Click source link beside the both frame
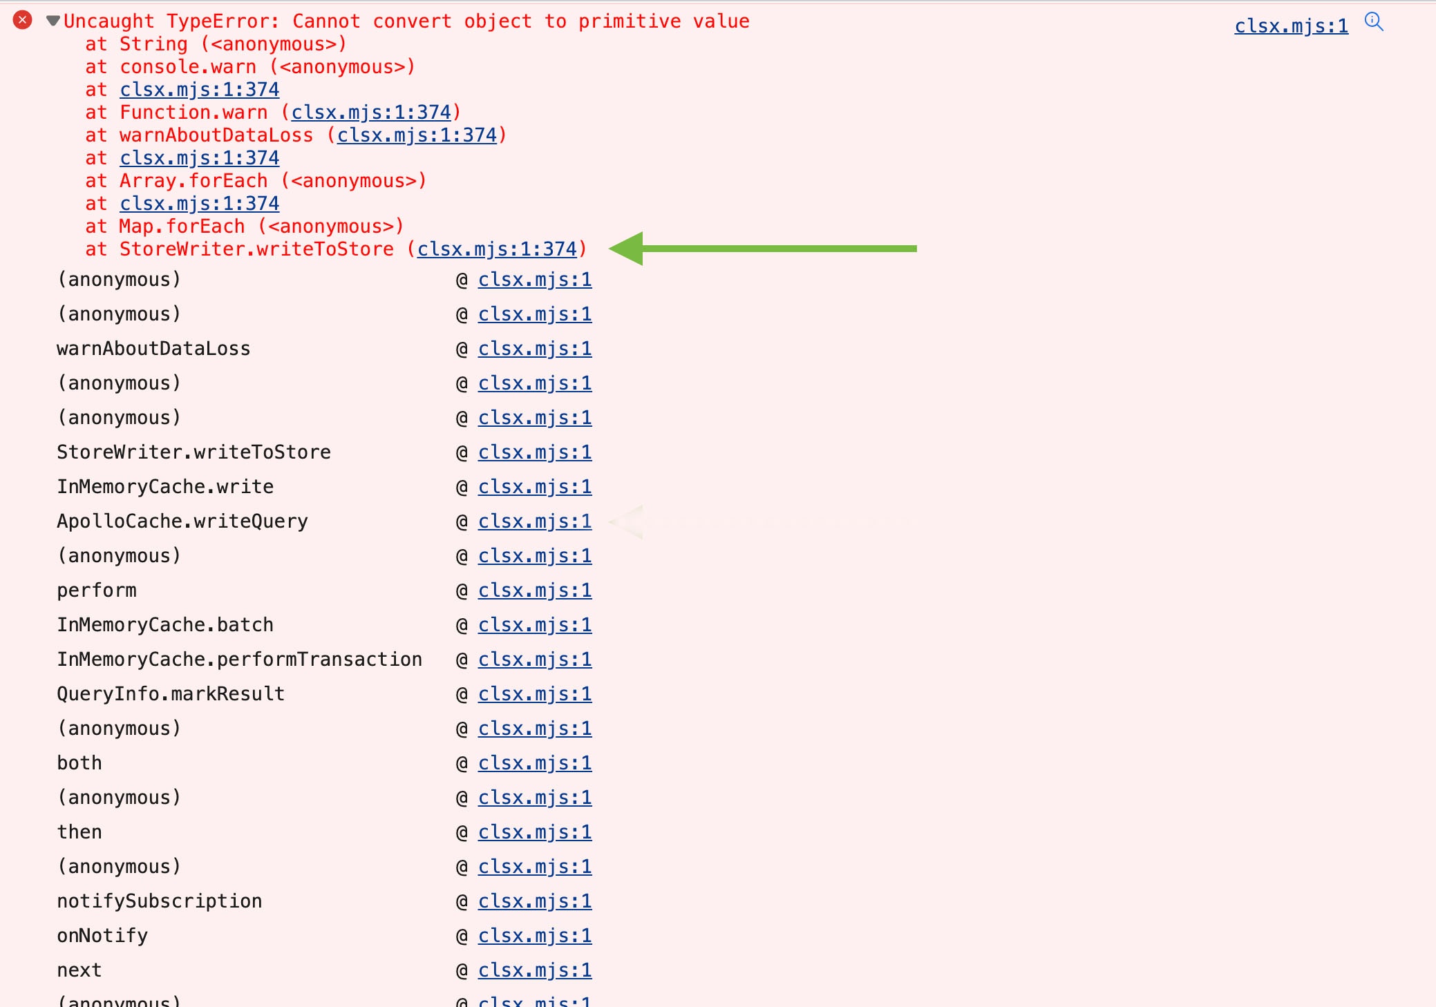 click(x=534, y=763)
